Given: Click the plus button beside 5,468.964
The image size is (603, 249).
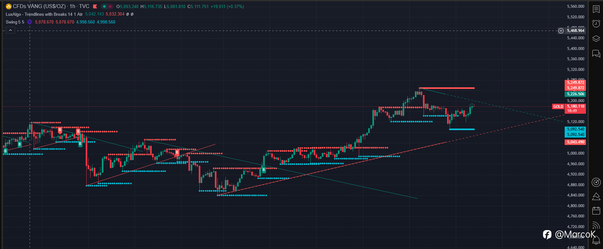Looking at the screenshot, I should (x=561, y=31).
